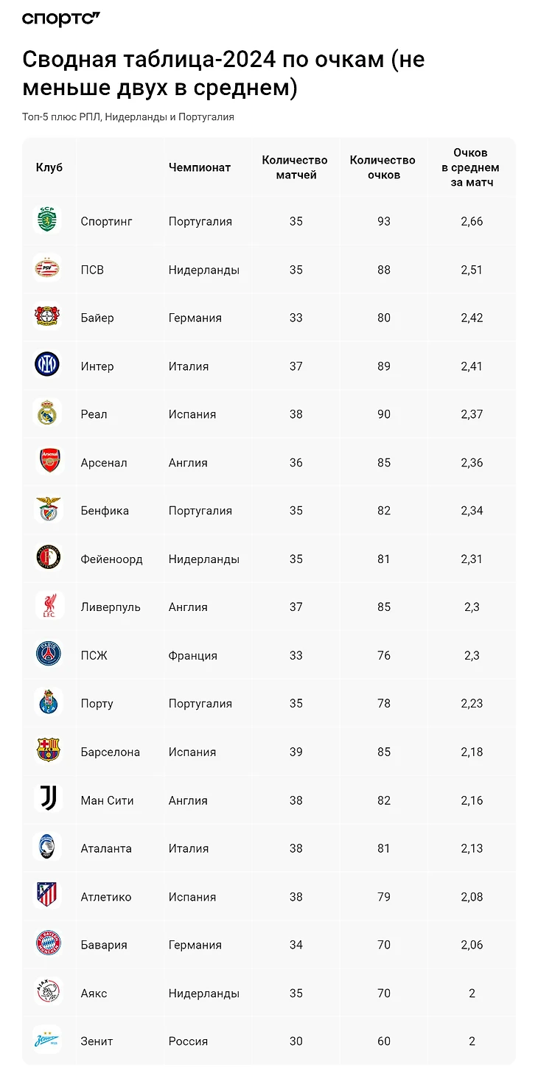The image size is (538, 1076).
Task: Click the Real Madrid crest icon
Action: [48, 413]
